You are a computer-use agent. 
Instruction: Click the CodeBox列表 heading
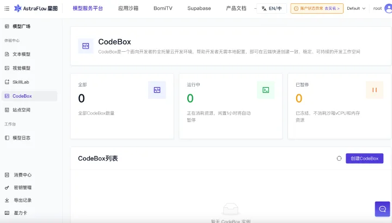(98, 159)
